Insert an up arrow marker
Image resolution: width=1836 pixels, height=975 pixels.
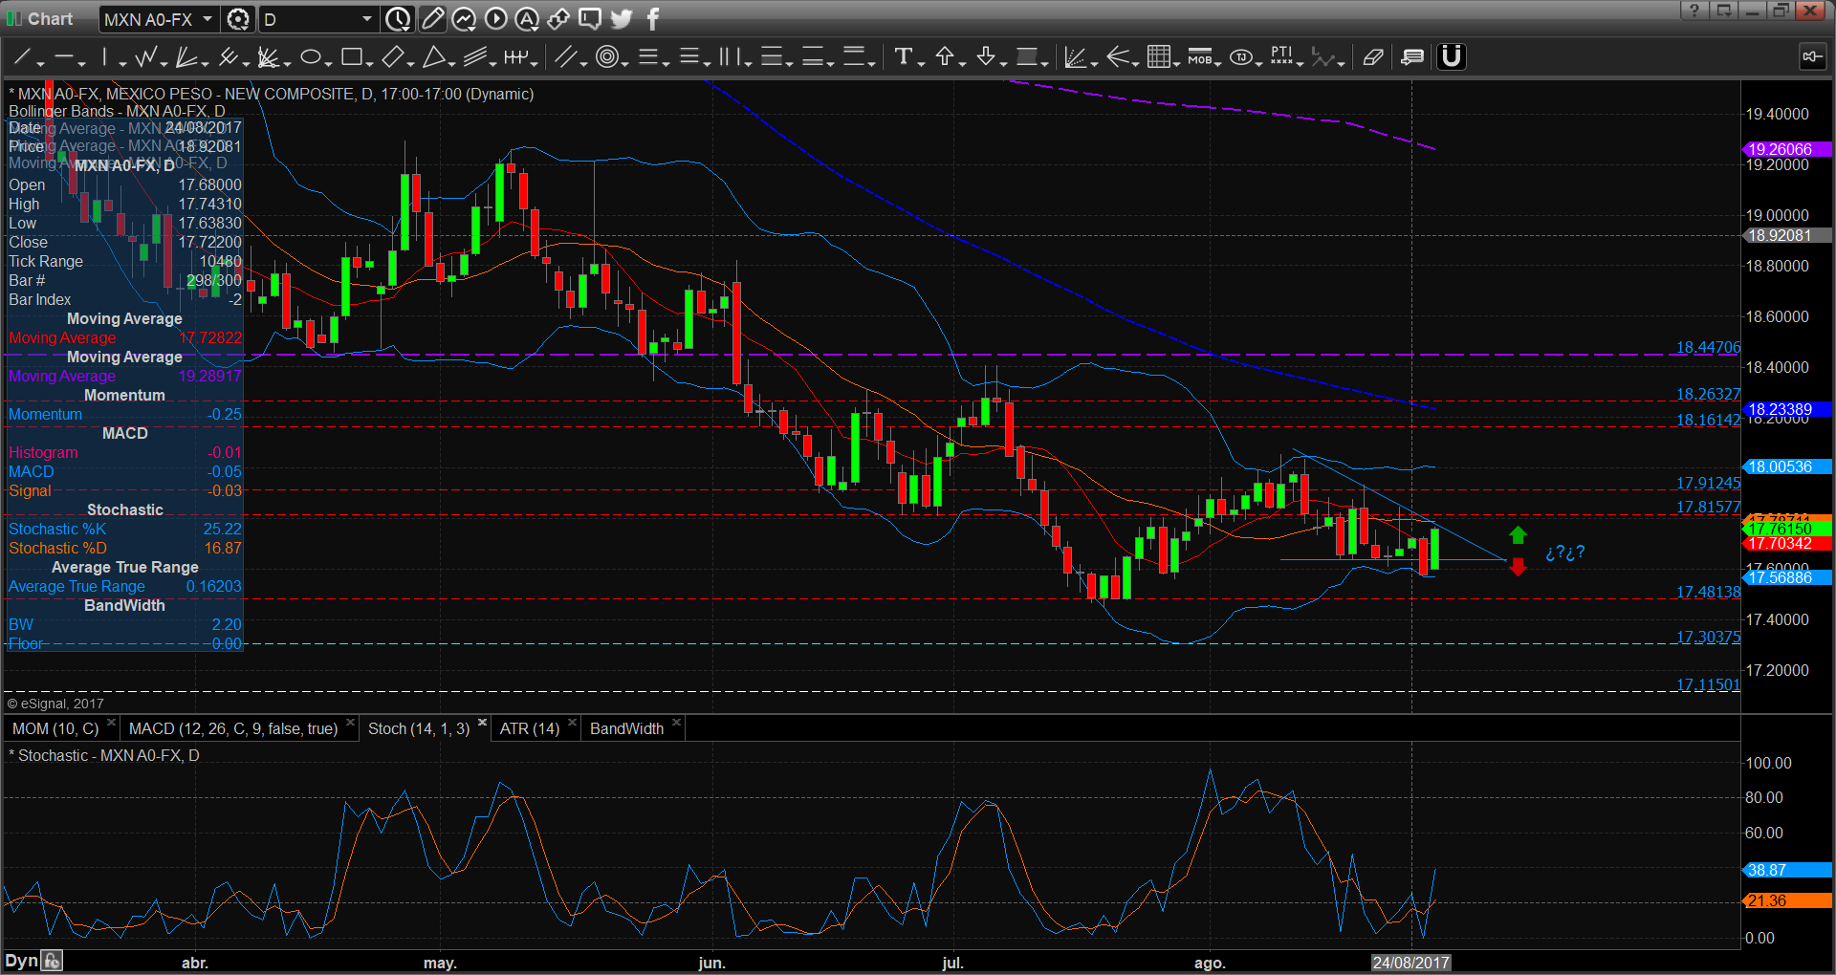pyautogui.click(x=945, y=57)
